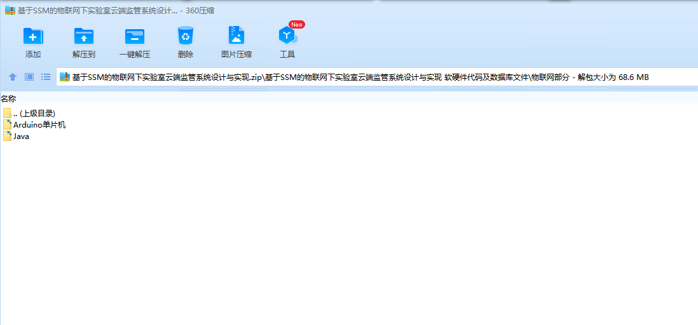The height and width of the screenshot is (325, 698).
Task: Click the parent directory folder icon
Action: coord(7,114)
